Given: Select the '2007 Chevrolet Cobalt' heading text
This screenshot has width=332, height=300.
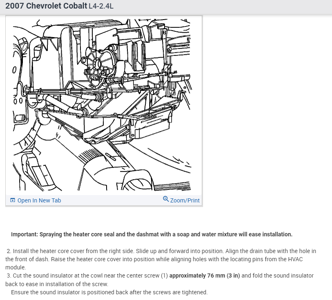Looking at the screenshot, I should [46, 6].
